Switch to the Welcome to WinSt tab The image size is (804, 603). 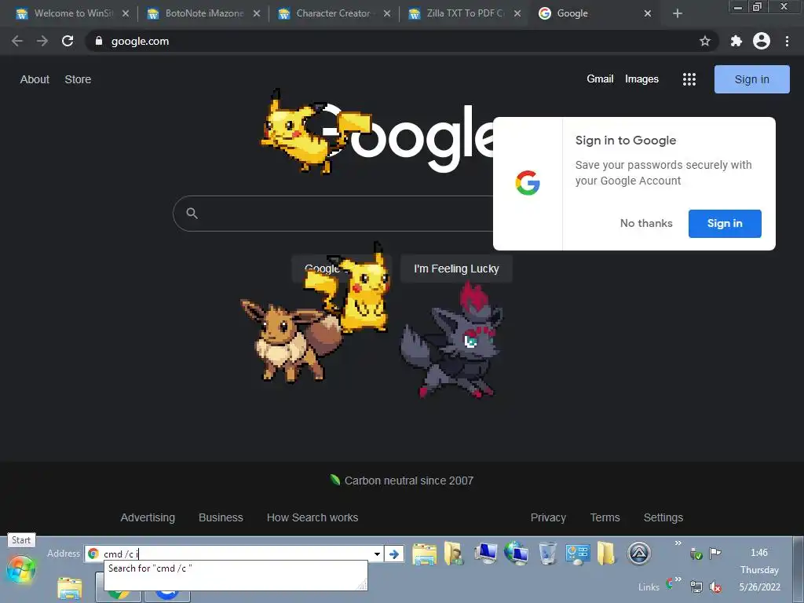[x=71, y=14]
